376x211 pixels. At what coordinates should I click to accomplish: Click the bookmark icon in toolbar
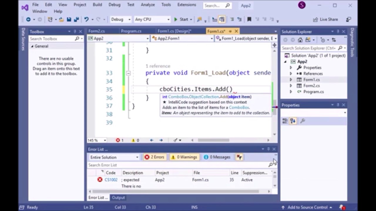pyautogui.click(x=249, y=19)
